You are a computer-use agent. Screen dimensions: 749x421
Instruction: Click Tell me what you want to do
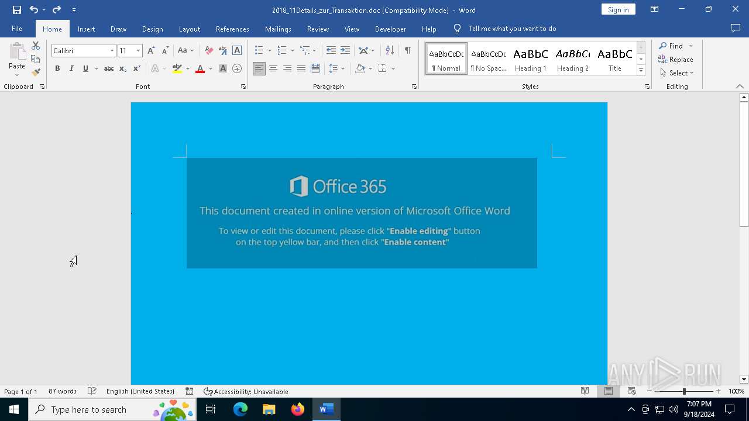(x=512, y=29)
